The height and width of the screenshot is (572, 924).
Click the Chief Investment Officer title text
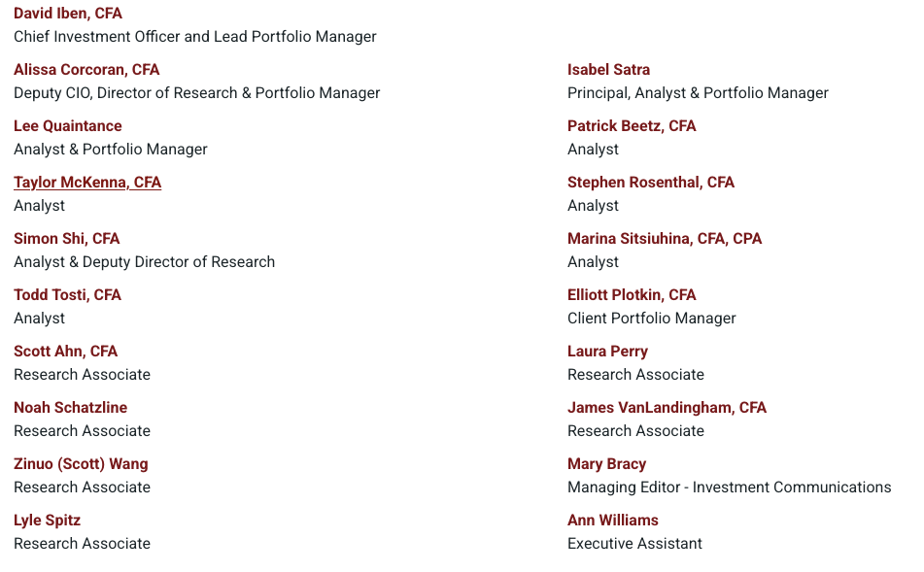point(96,37)
